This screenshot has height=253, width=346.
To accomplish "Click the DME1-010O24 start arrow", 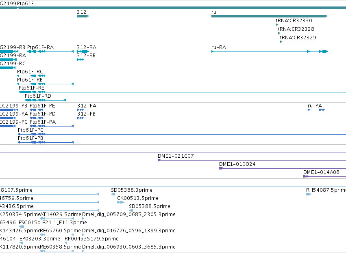I will 221,168.
